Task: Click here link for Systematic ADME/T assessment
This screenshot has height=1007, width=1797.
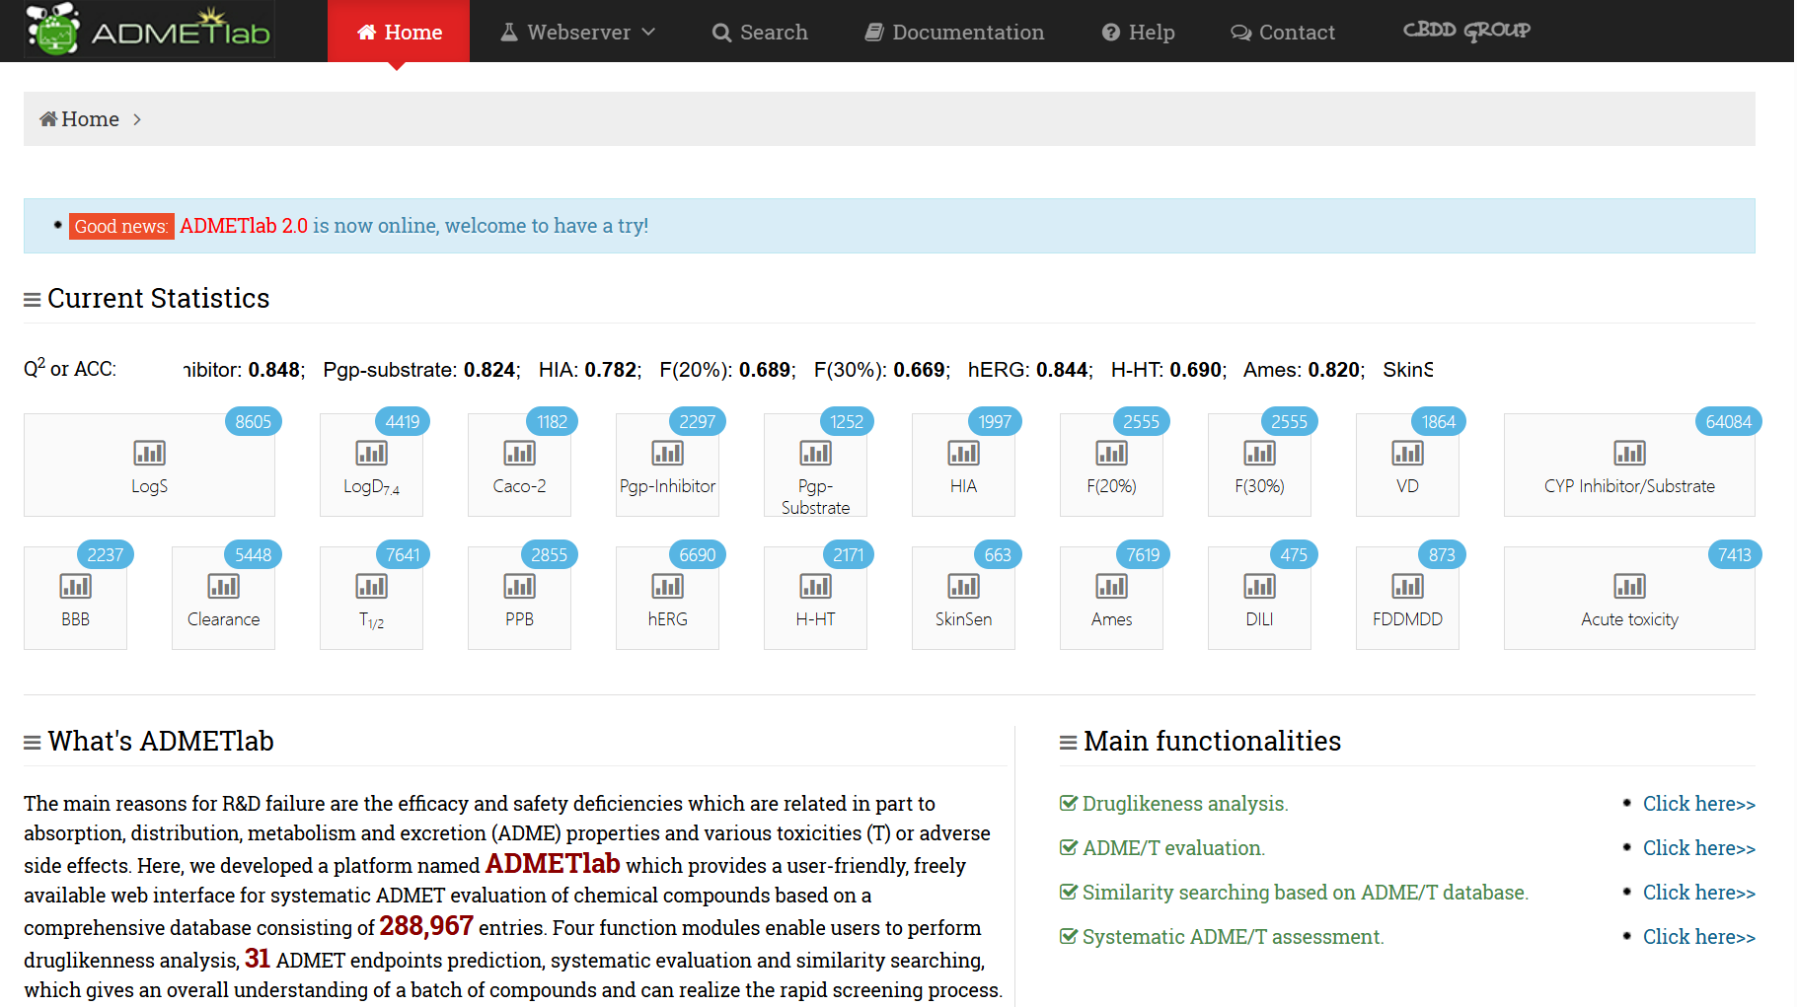Action: pos(1699,937)
